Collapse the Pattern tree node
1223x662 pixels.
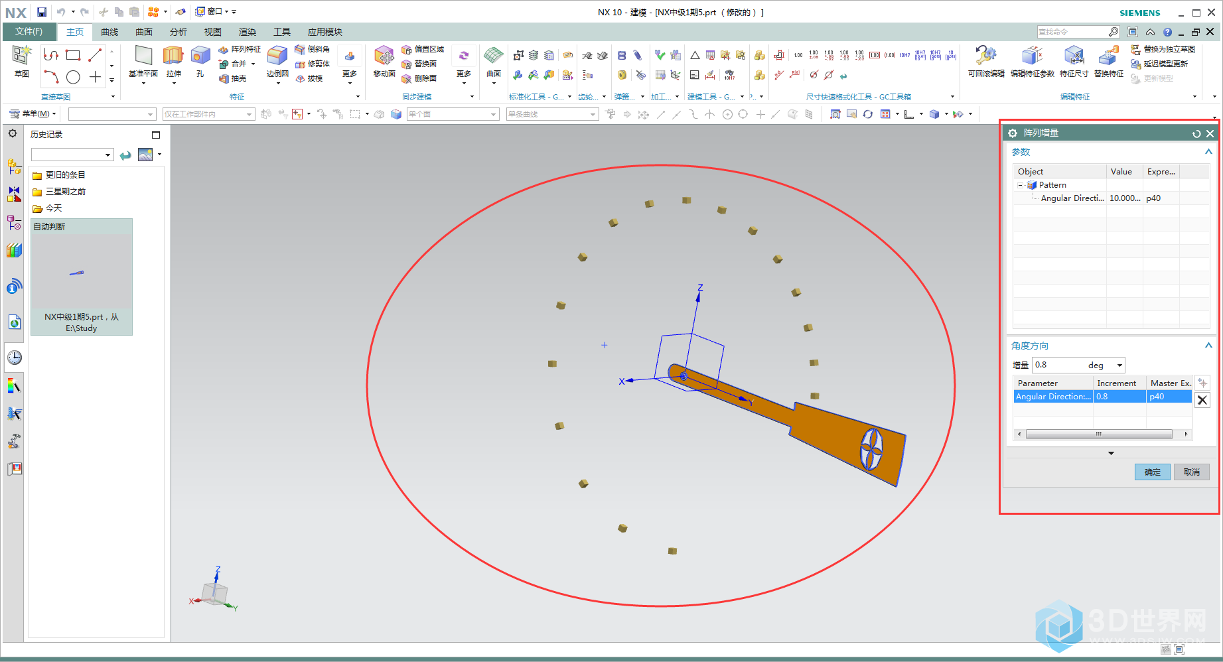click(1020, 185)
